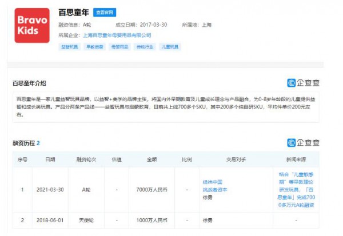Viewport: 343px width, 236px height.
Task: Open investor link 挑战者资本
Action: pyautogui.click(x=215, y=190)
